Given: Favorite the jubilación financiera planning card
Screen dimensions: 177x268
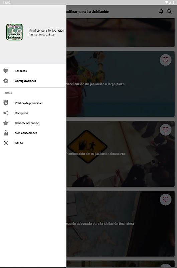Looking at the screenshot, I should 165,130.
